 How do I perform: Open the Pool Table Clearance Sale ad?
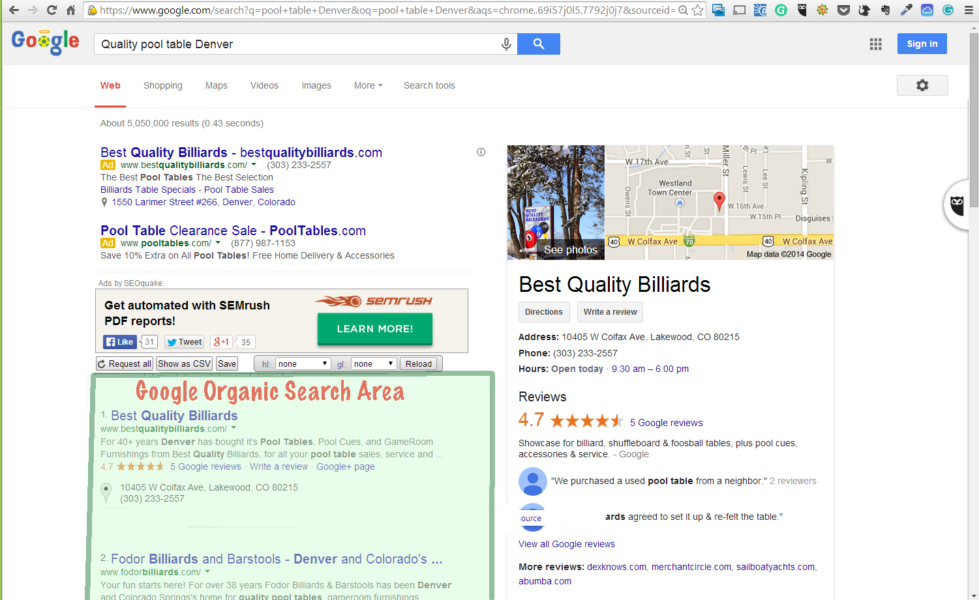coord(233,231)
